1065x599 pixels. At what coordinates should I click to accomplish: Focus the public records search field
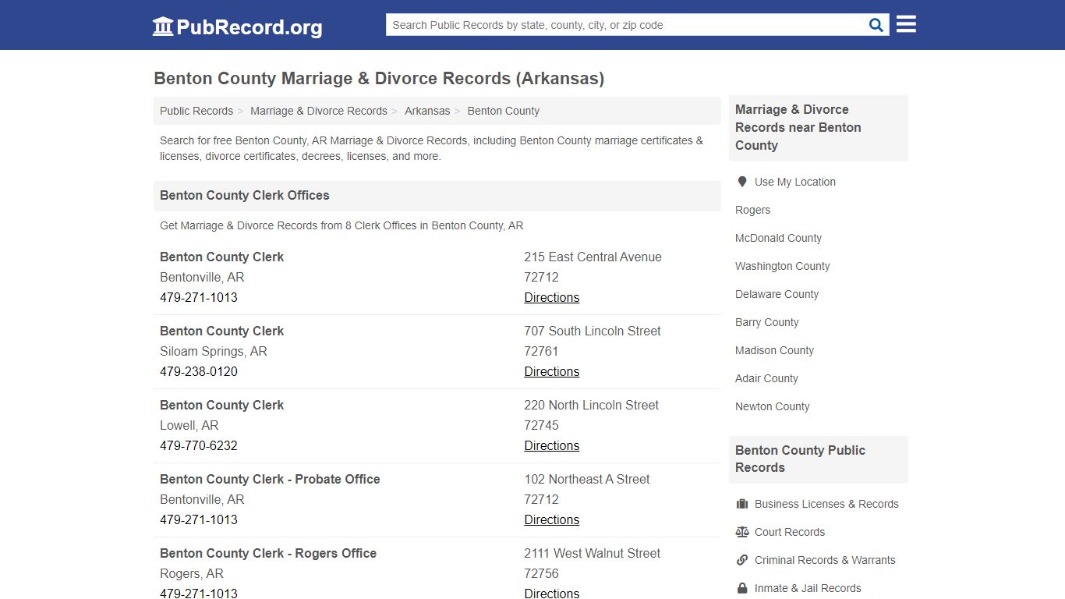(x=627, y=25)
